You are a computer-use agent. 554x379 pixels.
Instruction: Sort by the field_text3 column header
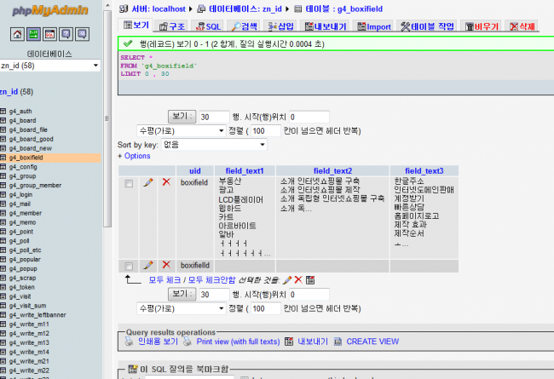coord(424,171)
